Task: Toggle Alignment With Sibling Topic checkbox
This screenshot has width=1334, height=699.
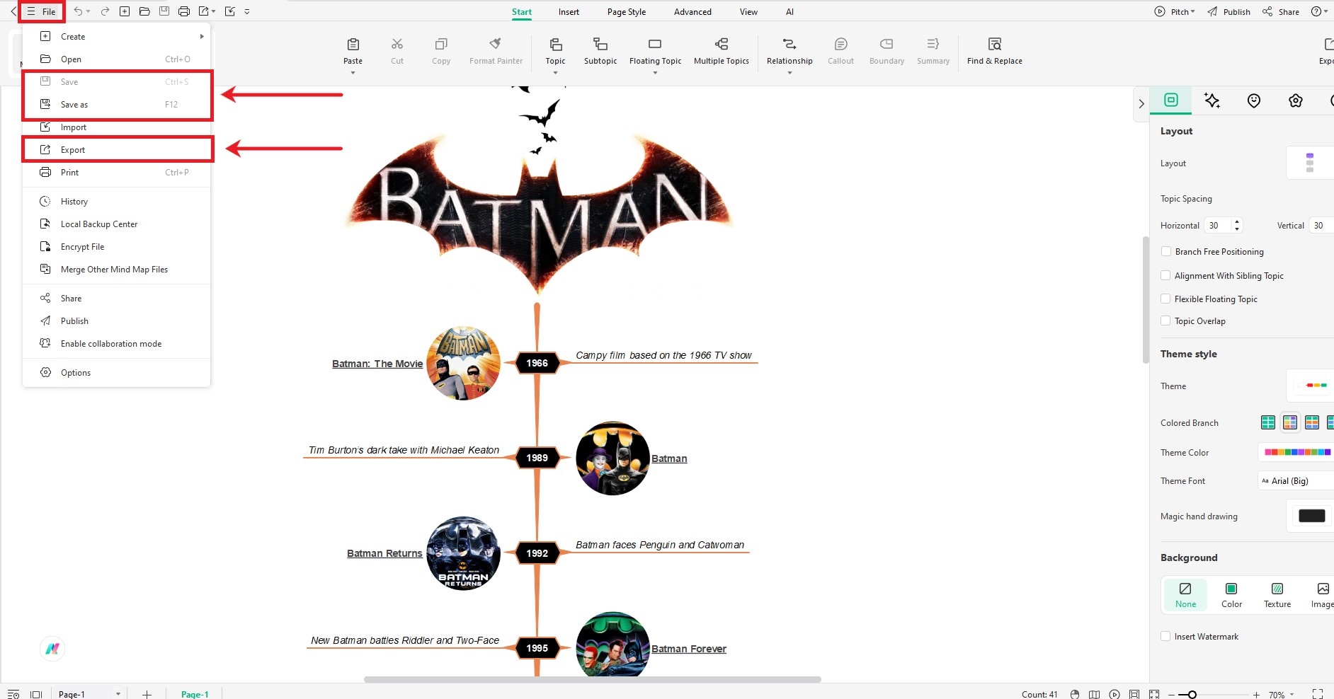Action: click(x=1165, y=275)
